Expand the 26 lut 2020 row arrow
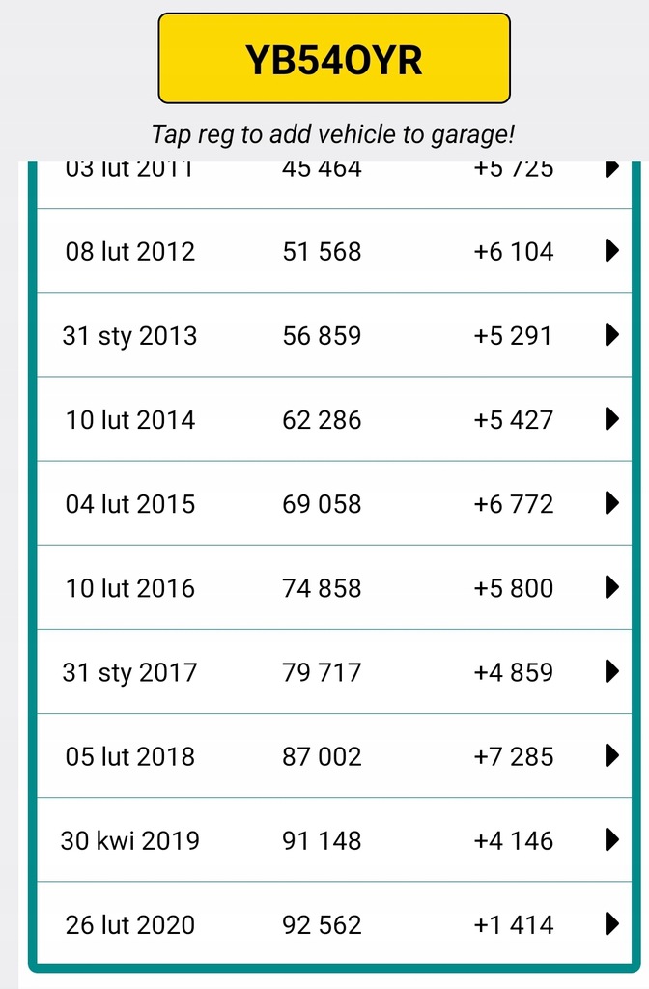The height and width of the screenshot is (989, 649). coord(610,924)
